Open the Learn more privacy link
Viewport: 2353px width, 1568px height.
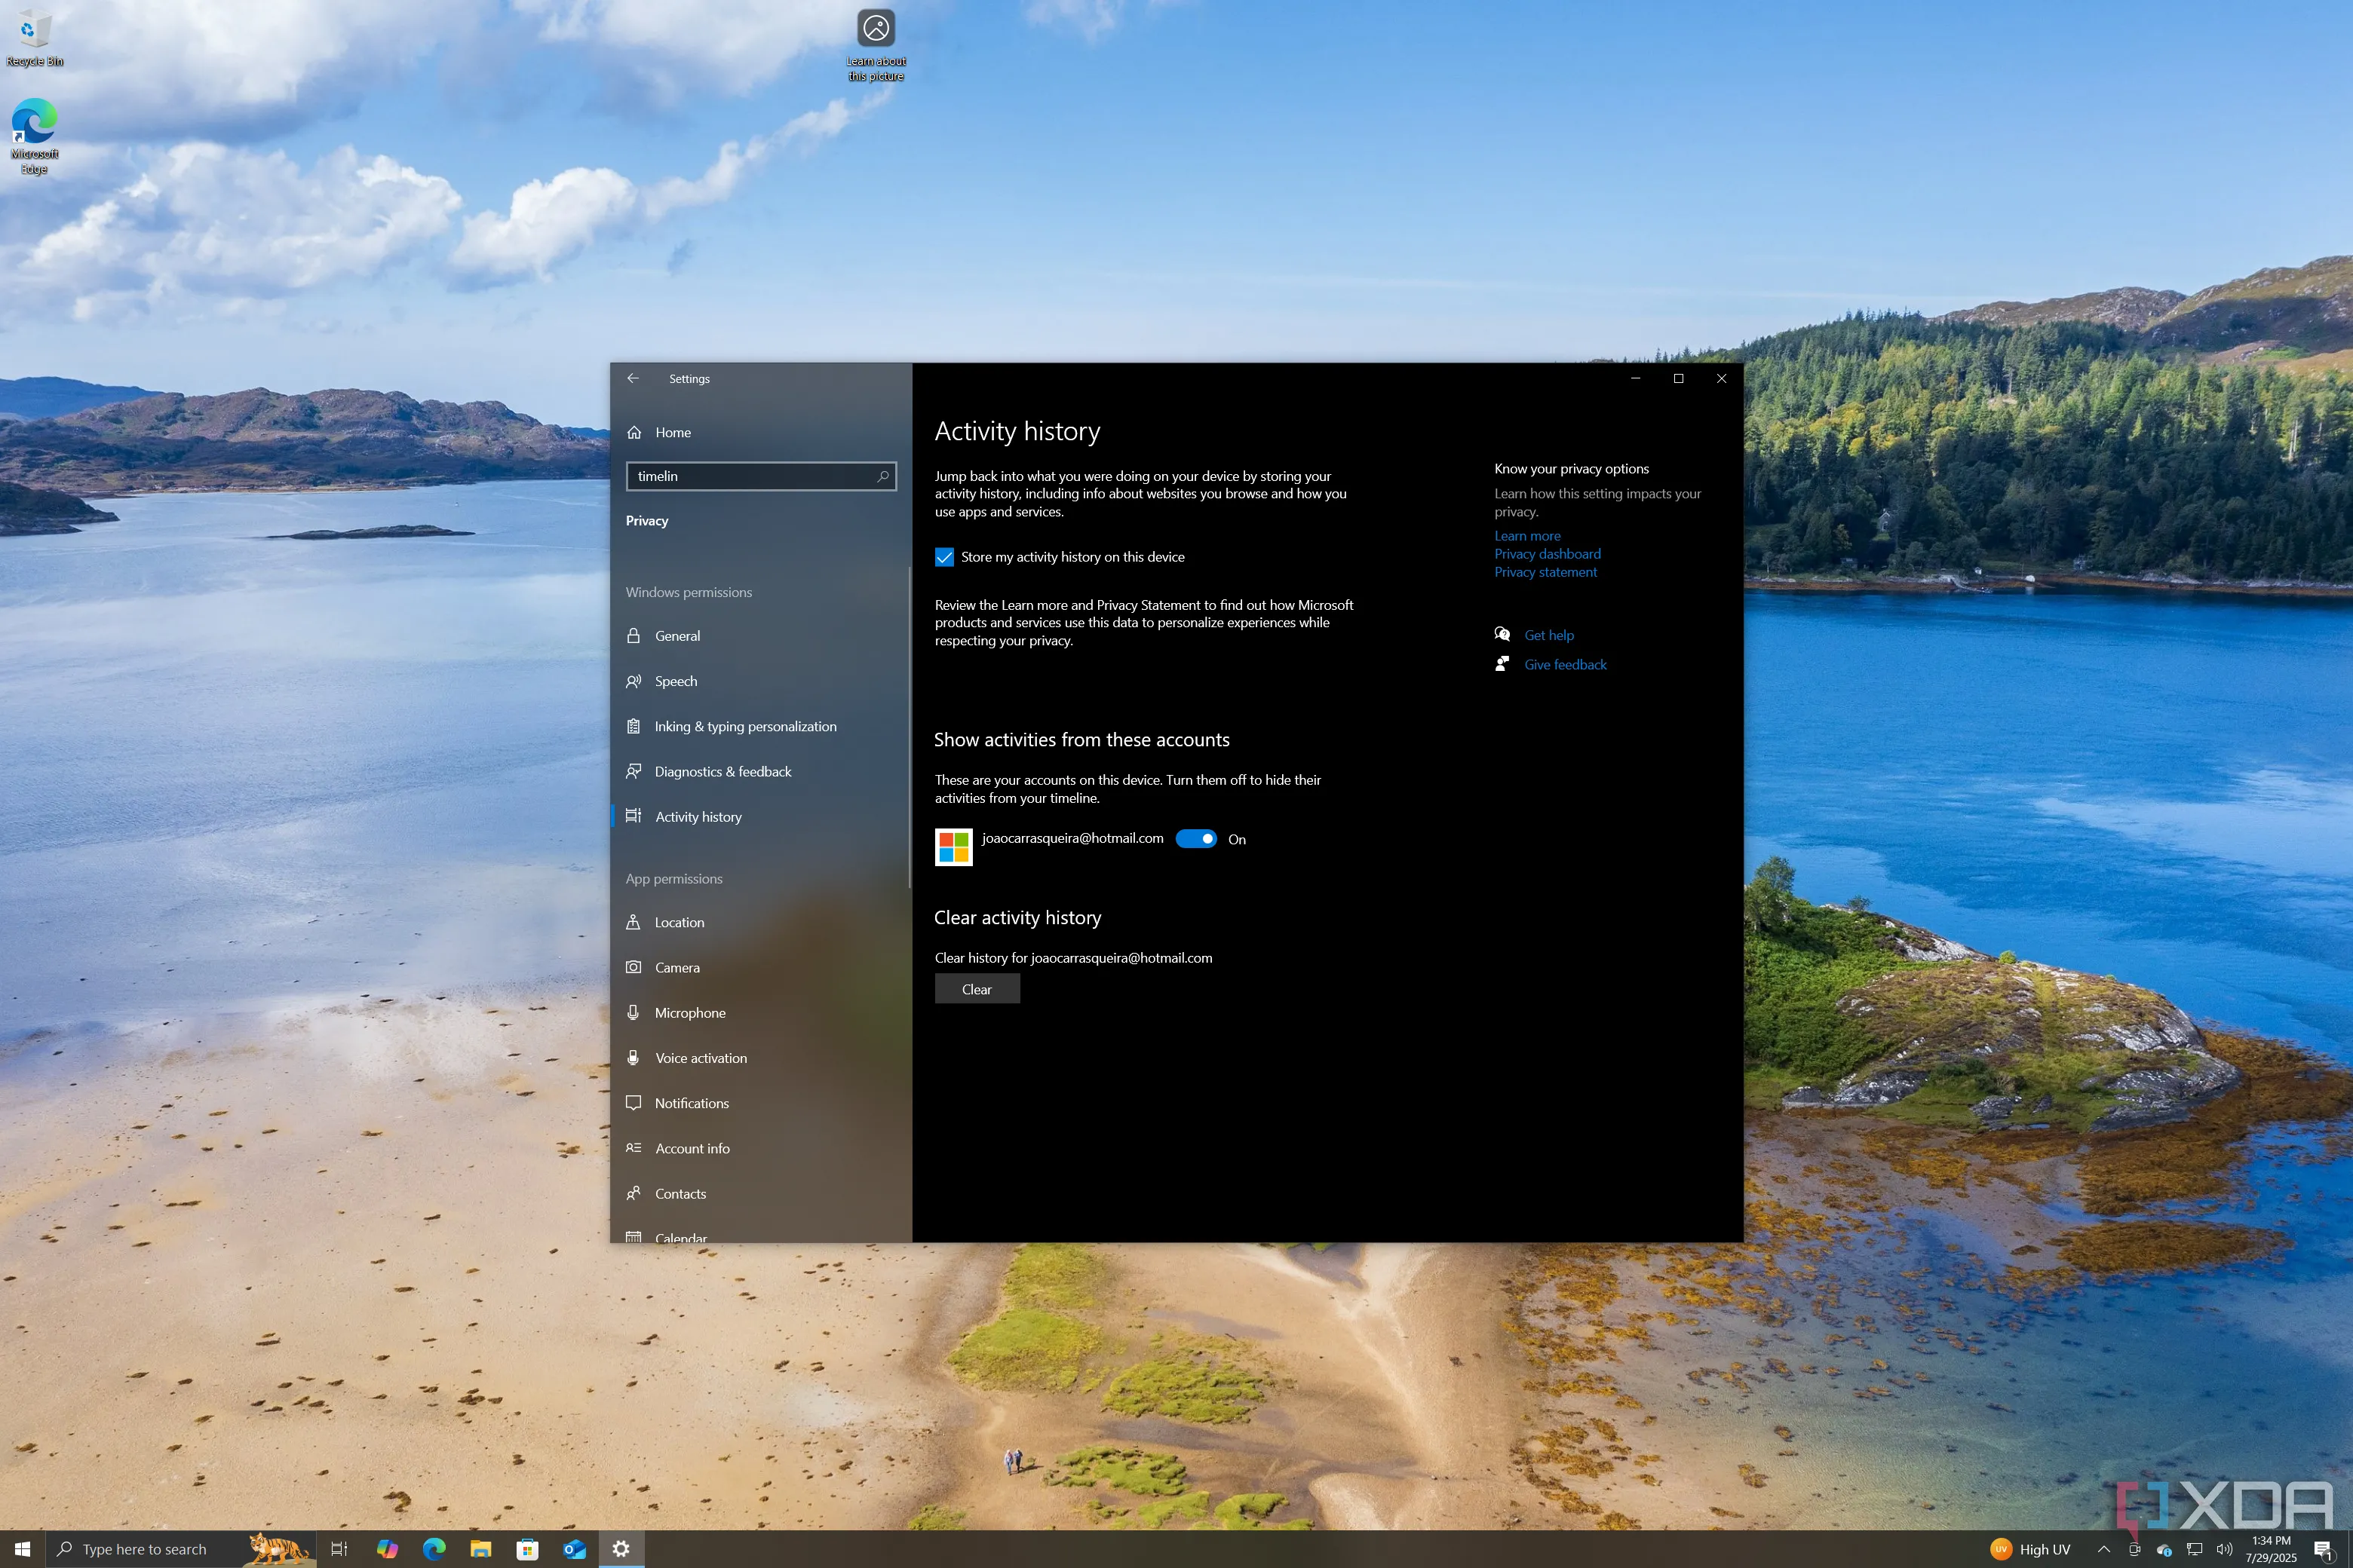pos(1526,536)
